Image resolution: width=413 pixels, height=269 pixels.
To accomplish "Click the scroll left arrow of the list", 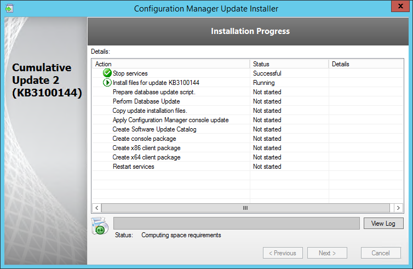I will [x=96, y=208].
